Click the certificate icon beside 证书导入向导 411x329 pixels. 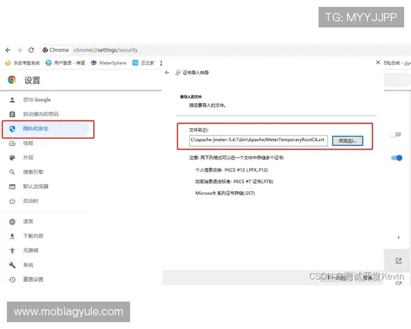pyautogui.click(x=178, y=73)
